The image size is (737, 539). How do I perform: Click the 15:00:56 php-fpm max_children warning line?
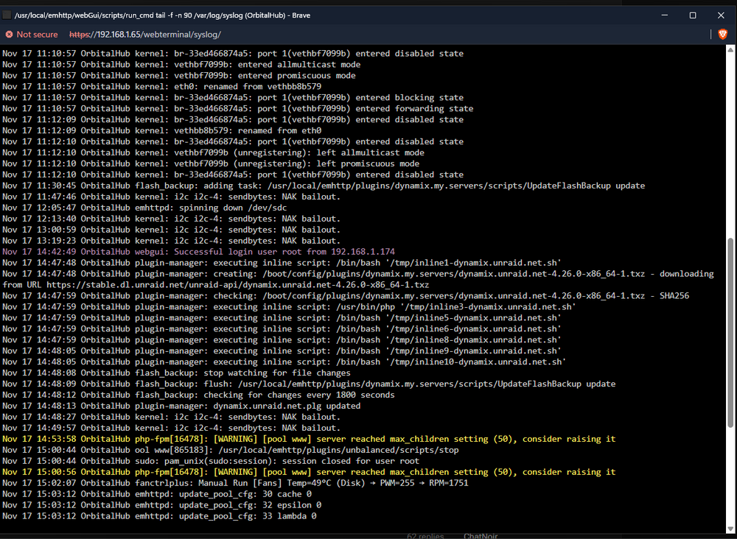tap(309, 472)
